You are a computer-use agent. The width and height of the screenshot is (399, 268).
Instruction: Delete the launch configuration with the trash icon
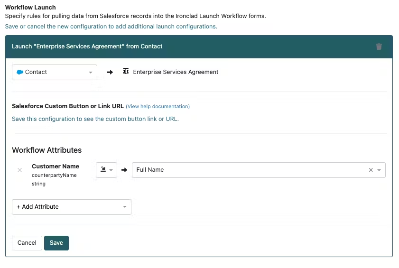(379, 46)
